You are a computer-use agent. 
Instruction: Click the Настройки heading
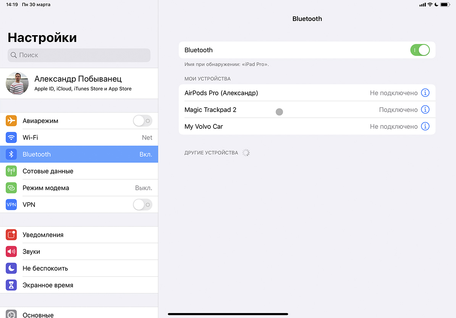[42, 38]
